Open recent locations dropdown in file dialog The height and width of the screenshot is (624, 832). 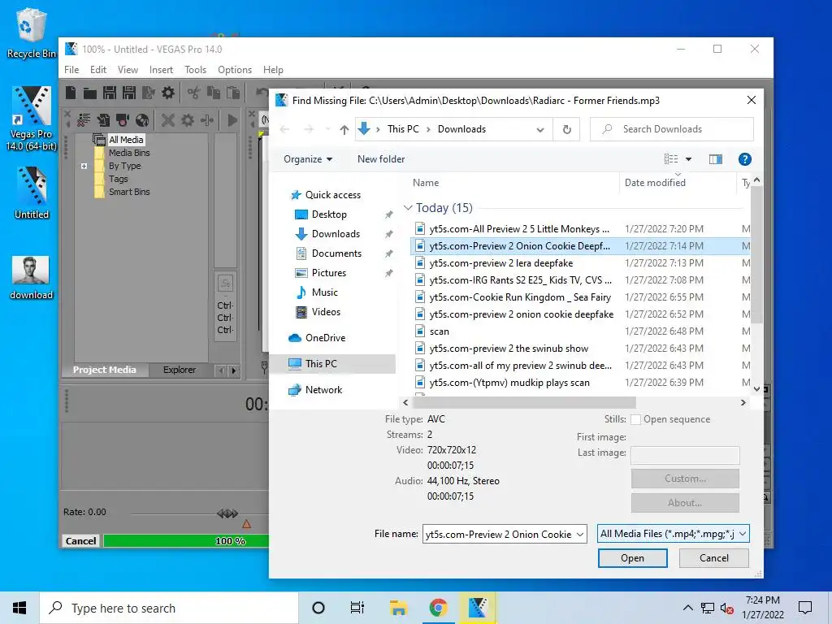[327, 129]
